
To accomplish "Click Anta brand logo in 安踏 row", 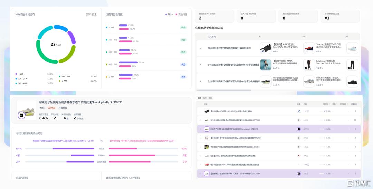I will 298,156.
